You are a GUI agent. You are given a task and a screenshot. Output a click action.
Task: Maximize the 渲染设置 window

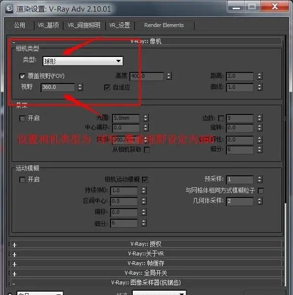coord(252,7)
